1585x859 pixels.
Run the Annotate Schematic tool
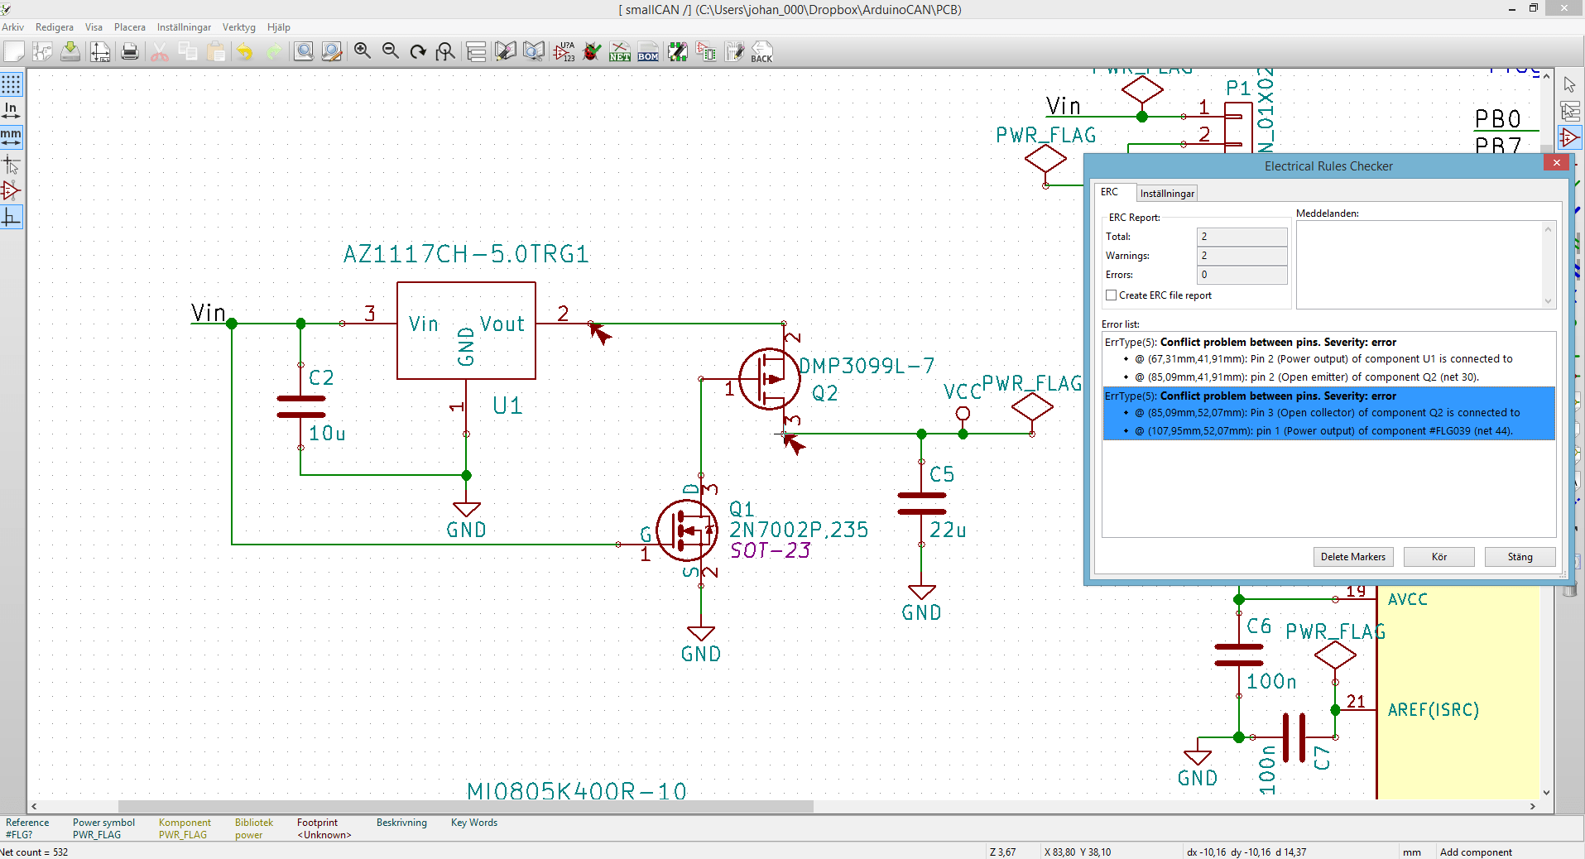point(565,51)
